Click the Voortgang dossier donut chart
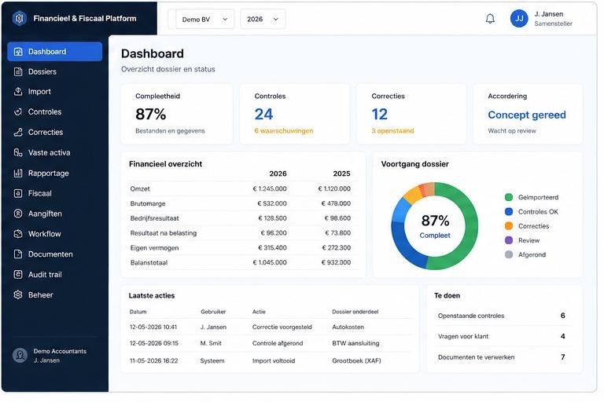This screenshot has width=604, height=402. 434,226
